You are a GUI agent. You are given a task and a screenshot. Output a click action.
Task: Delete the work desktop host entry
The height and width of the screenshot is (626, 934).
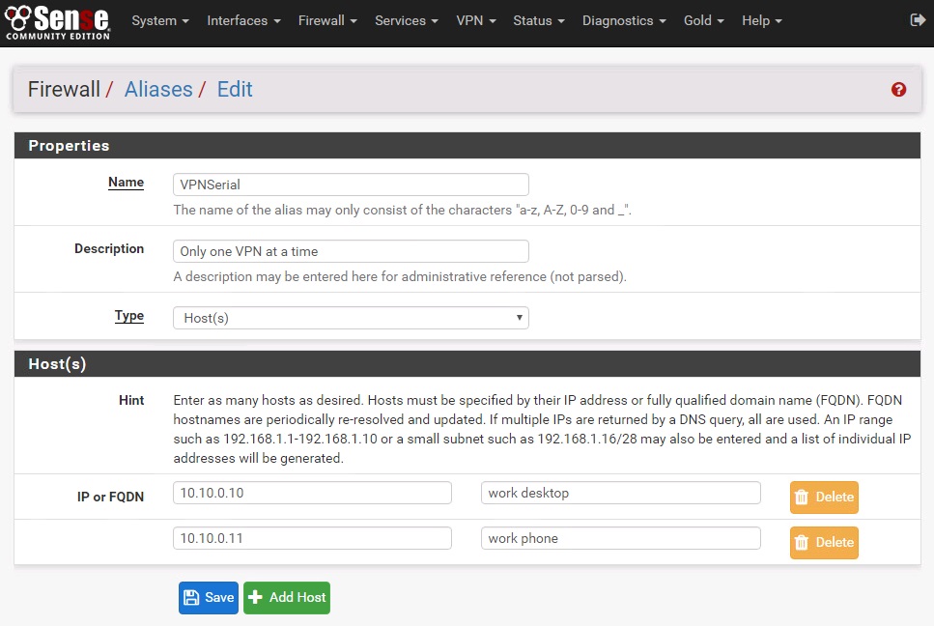pyautogui.click(x=824, y=497)
